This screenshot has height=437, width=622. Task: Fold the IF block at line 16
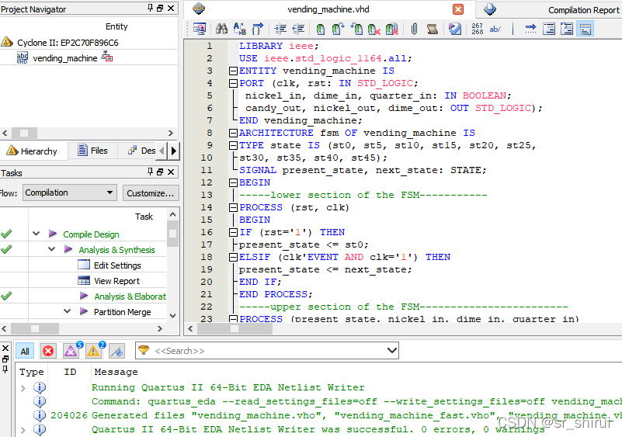(233, 232)
